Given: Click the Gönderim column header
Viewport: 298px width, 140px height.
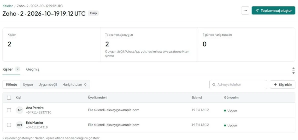Looking at the screenshot, I should [231, 98].
